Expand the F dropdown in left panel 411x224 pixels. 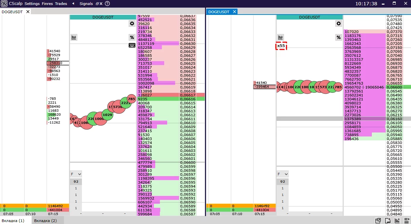coord(76,174)
